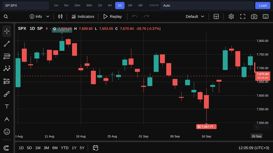This screenshot has height=153, width=273.
Task: Toggle the magnet snap mode
Action: 6,148
